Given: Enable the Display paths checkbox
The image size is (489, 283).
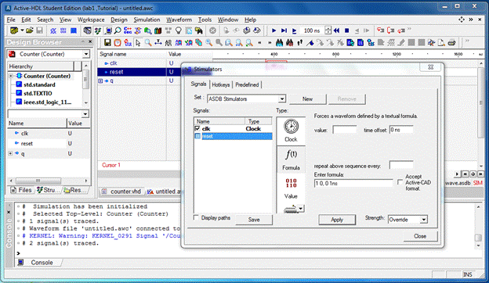Looking at the screenshot, I should tap(196, 217).
